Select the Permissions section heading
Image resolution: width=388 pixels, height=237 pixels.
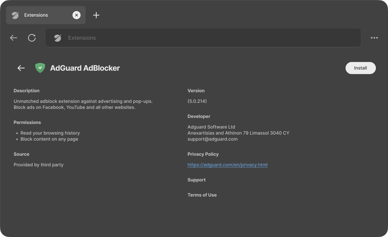27,122
